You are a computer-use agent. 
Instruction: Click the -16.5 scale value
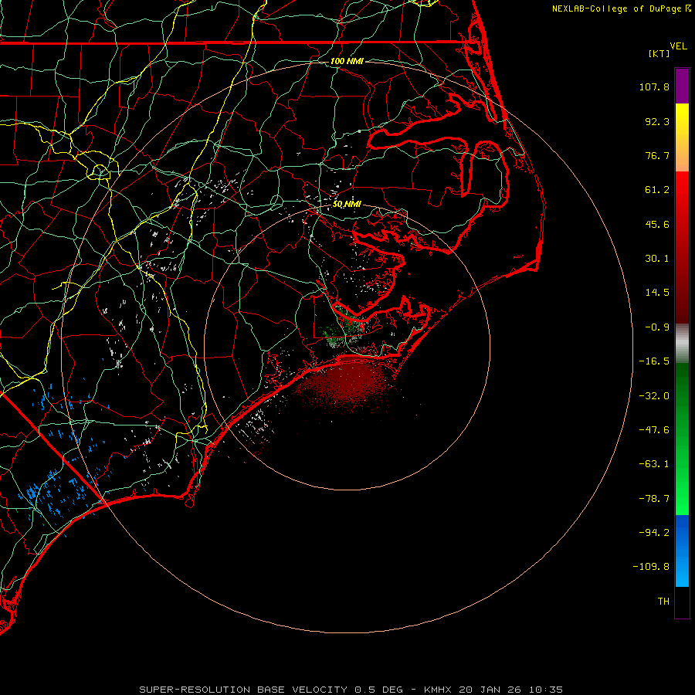click(x=654, y=361)
